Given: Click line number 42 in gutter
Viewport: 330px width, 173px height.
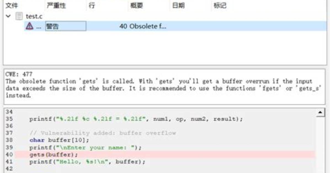Looking at the screenshot, I should [x=9, y=169].
